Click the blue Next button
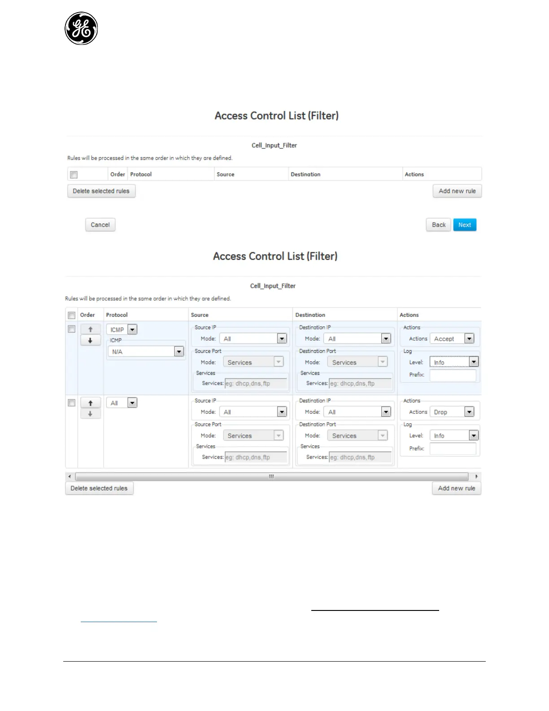The width and height of the screenshot is (549, 711). click(465, 225)
